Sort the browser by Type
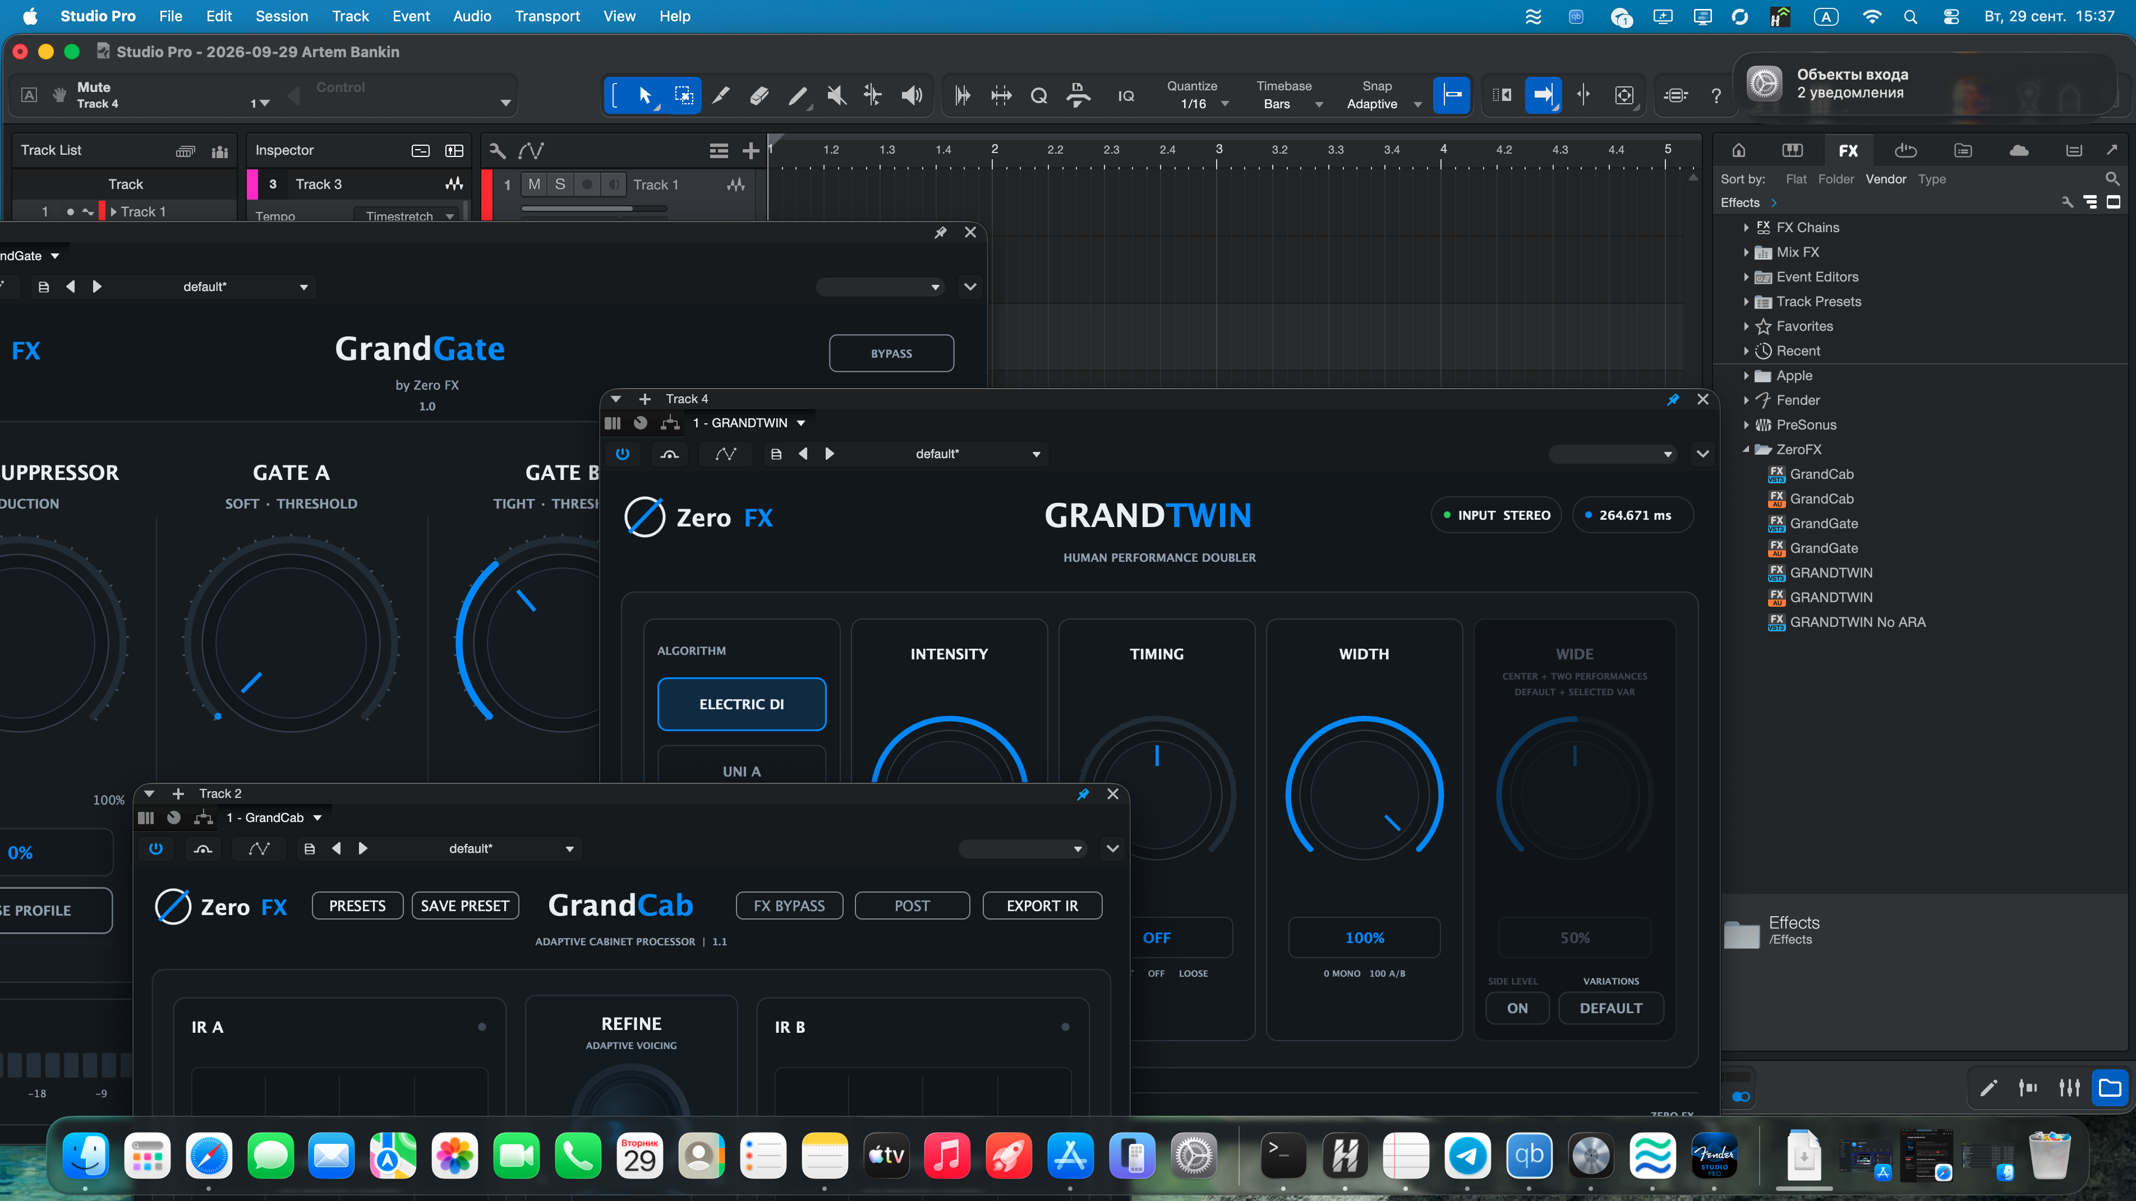The height and width of the screenshot is (1201, 2136). [1932, 179]
